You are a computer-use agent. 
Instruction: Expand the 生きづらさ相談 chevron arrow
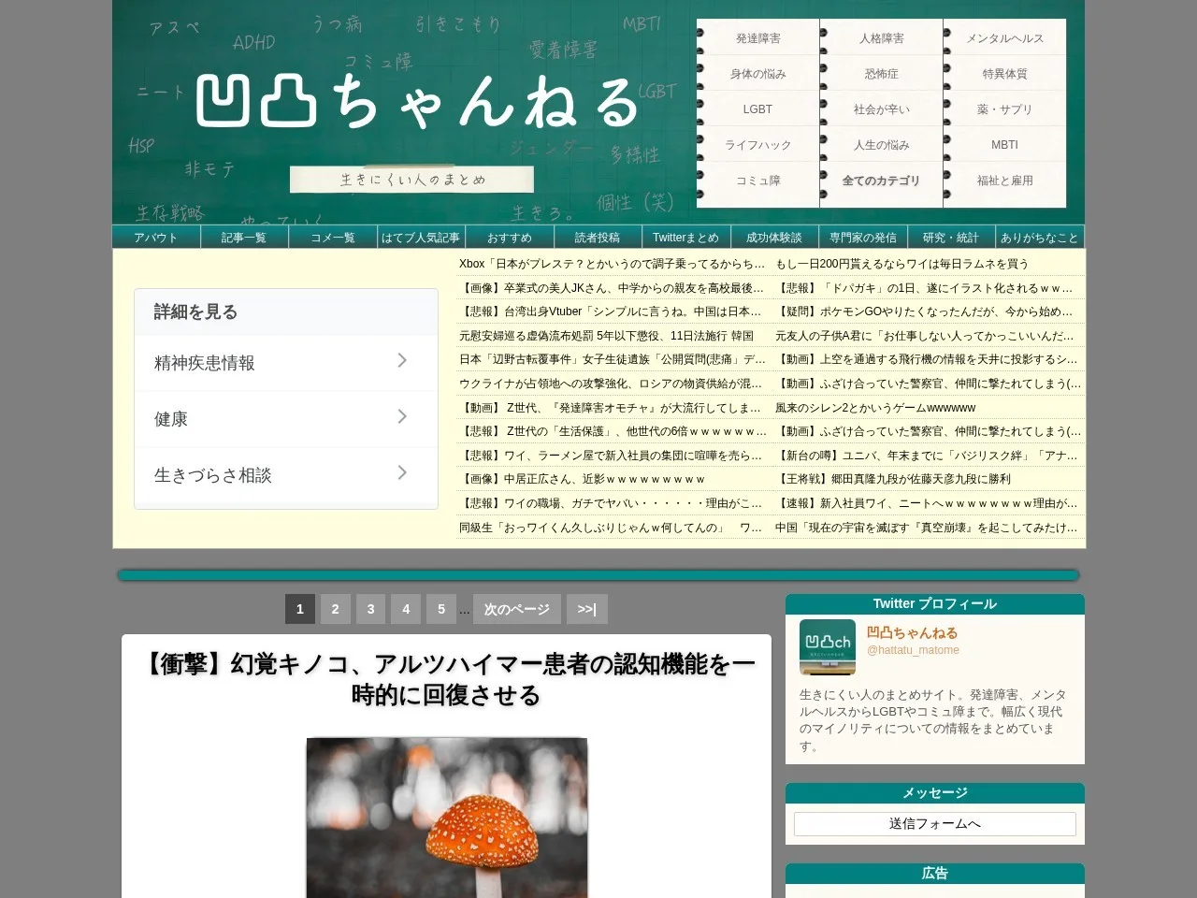pyautogui.click(x=402, y=473)
